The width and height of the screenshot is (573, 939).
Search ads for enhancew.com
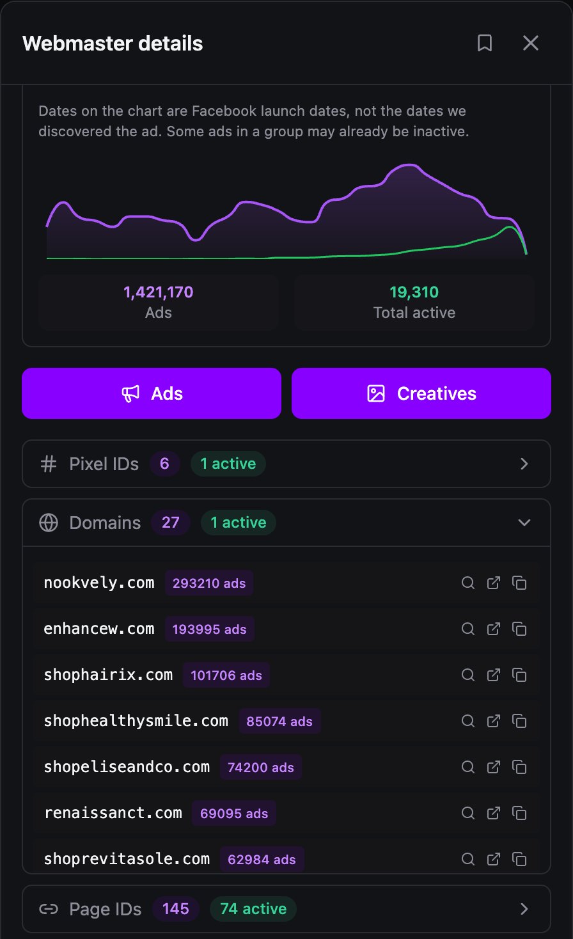click(x=468, y=629)
